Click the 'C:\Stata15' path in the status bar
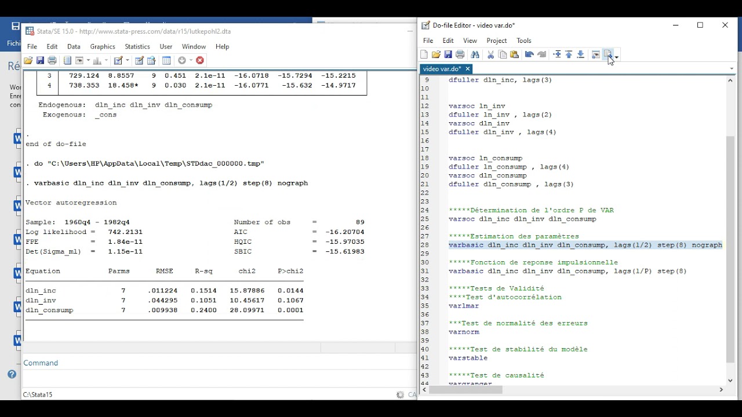742x417 pixels. [38, 394]
